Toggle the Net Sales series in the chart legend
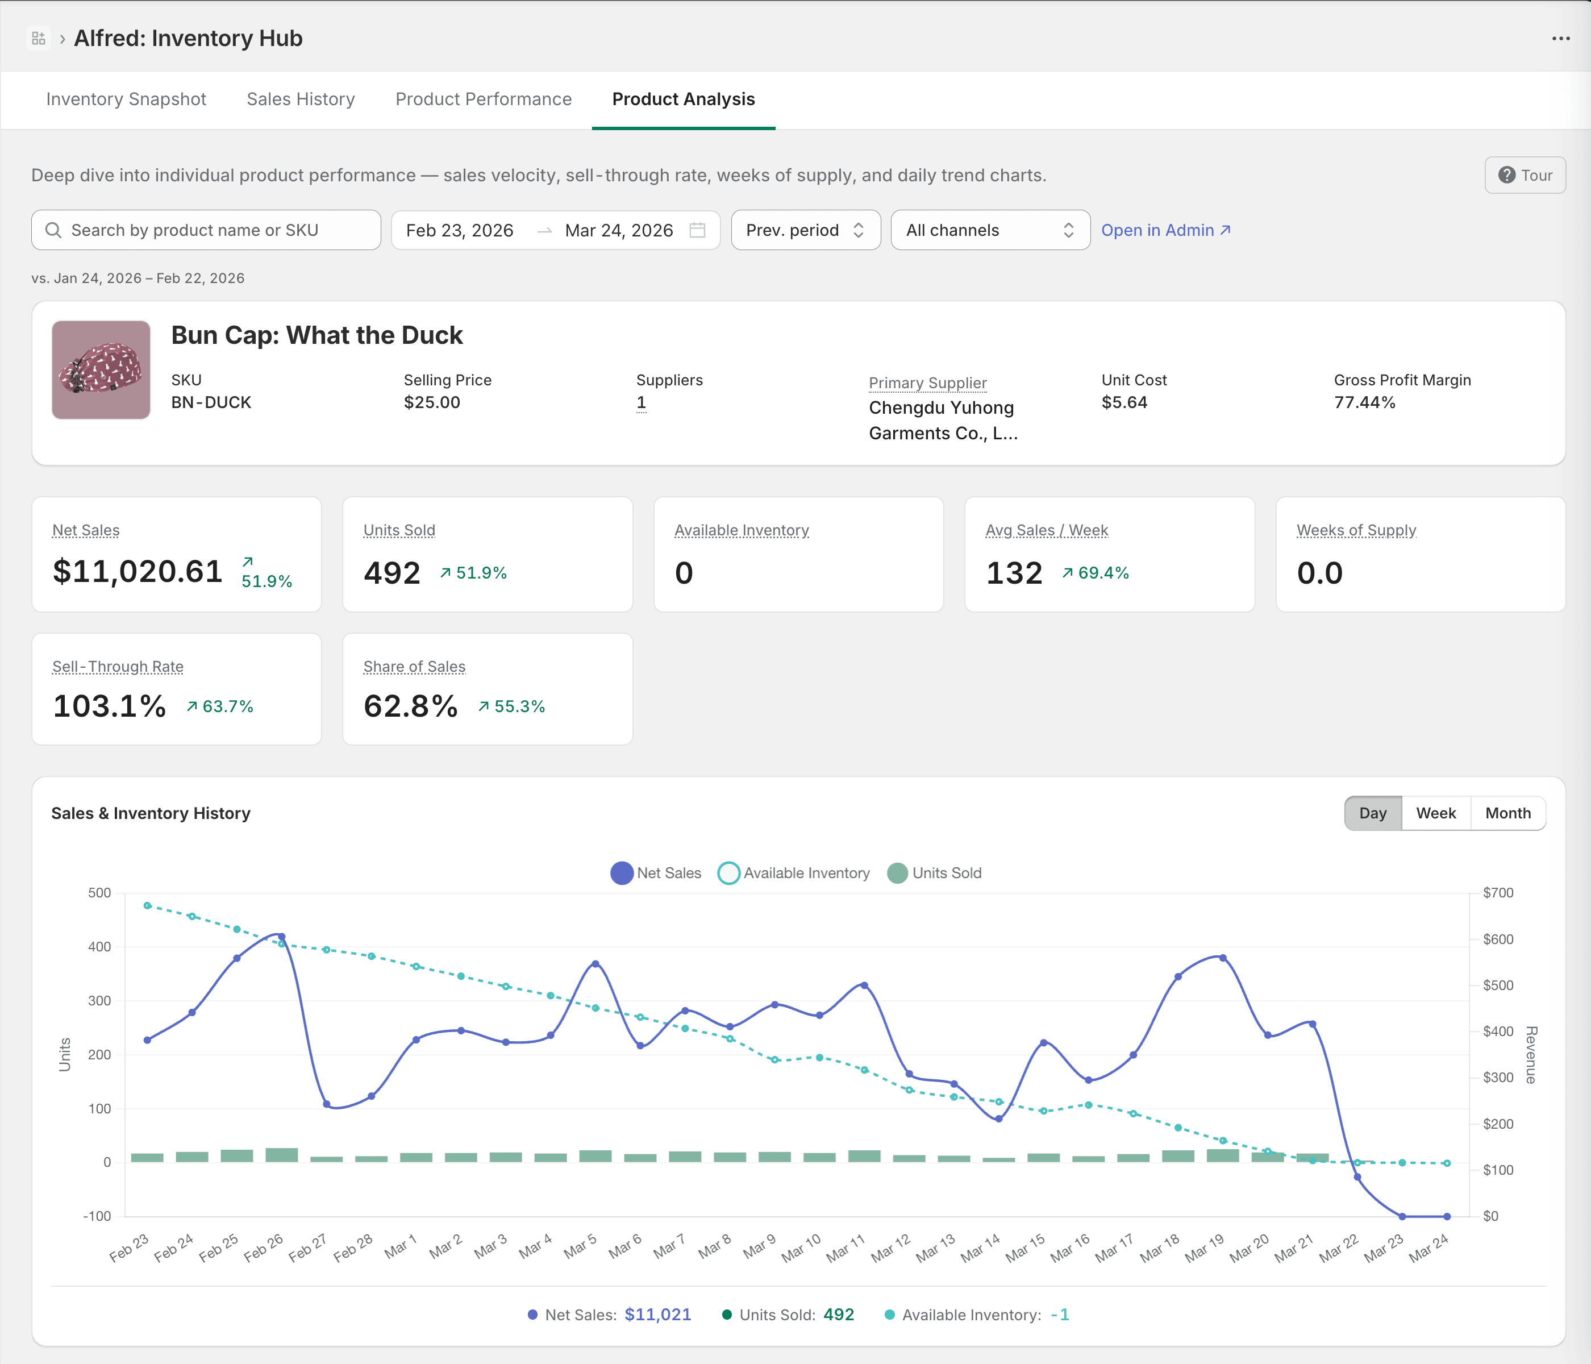Screen dimensions: 1591x1364 click(x=655, y=872)
